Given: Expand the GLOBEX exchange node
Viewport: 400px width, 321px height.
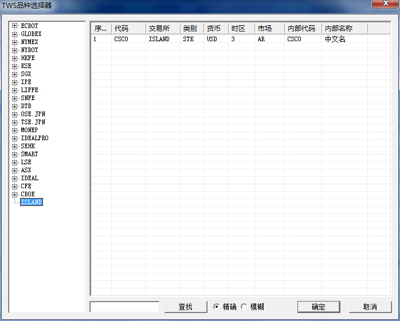Looking at the screenshot, I should (x=14, y=34).
